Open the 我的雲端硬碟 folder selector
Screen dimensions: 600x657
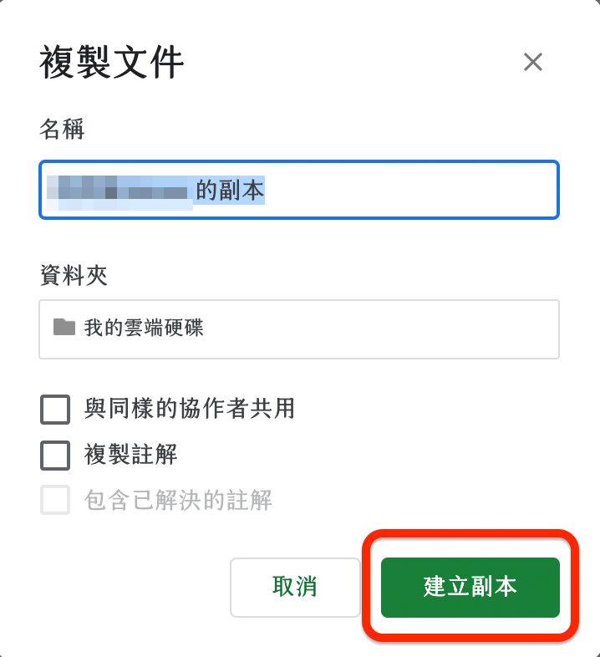pyautogui.click(x=298, y=329)
